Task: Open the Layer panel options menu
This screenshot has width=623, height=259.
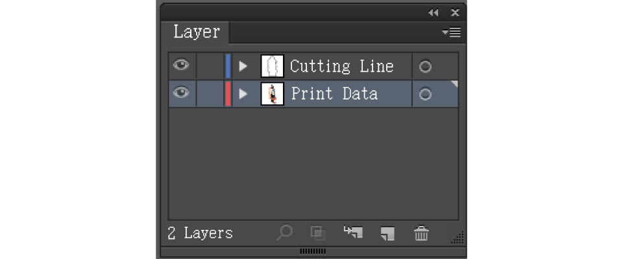Action: pos(452,32)
